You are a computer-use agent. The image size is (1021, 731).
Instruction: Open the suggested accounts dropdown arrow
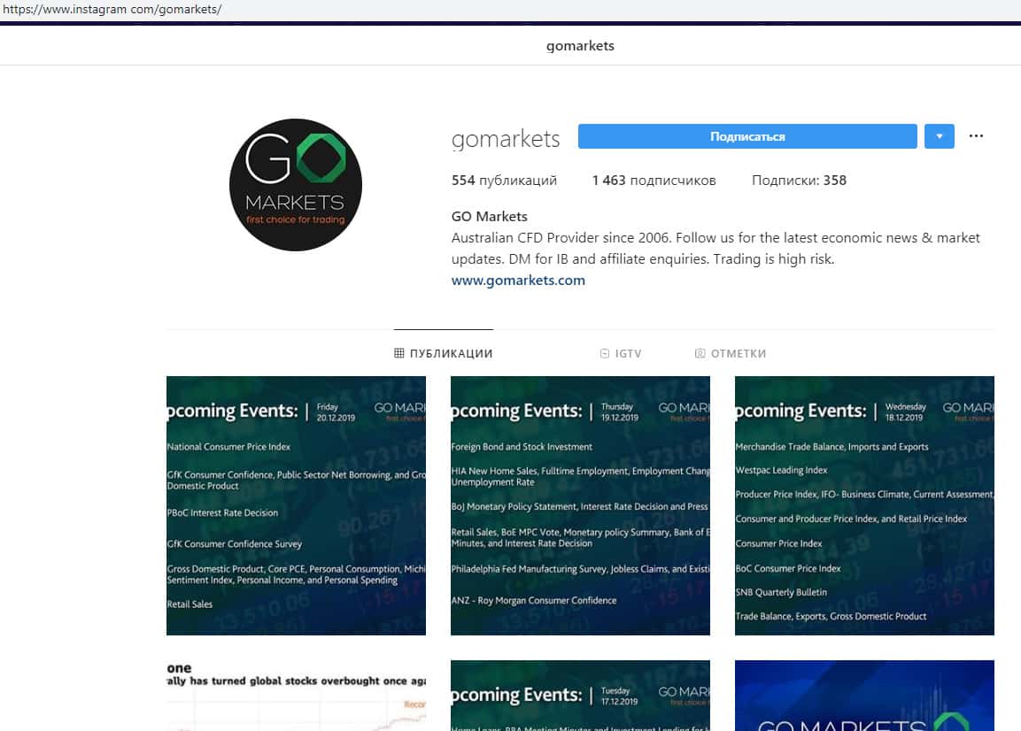pos(939,136)
